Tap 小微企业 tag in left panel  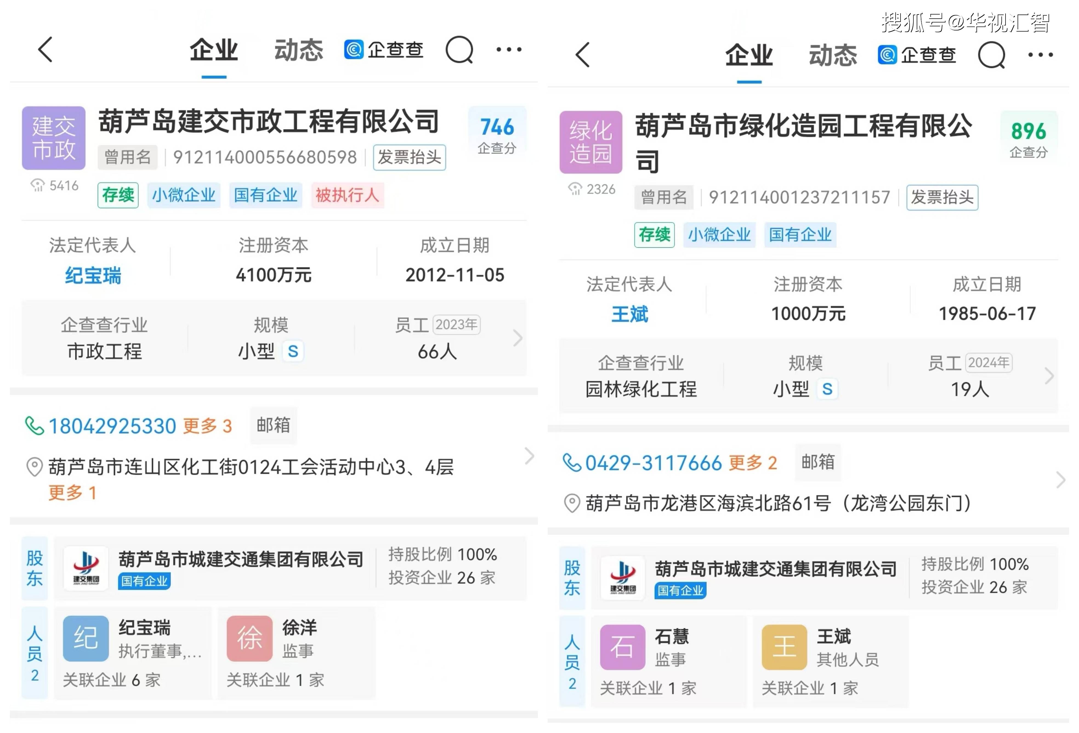(x=184, y=195)
